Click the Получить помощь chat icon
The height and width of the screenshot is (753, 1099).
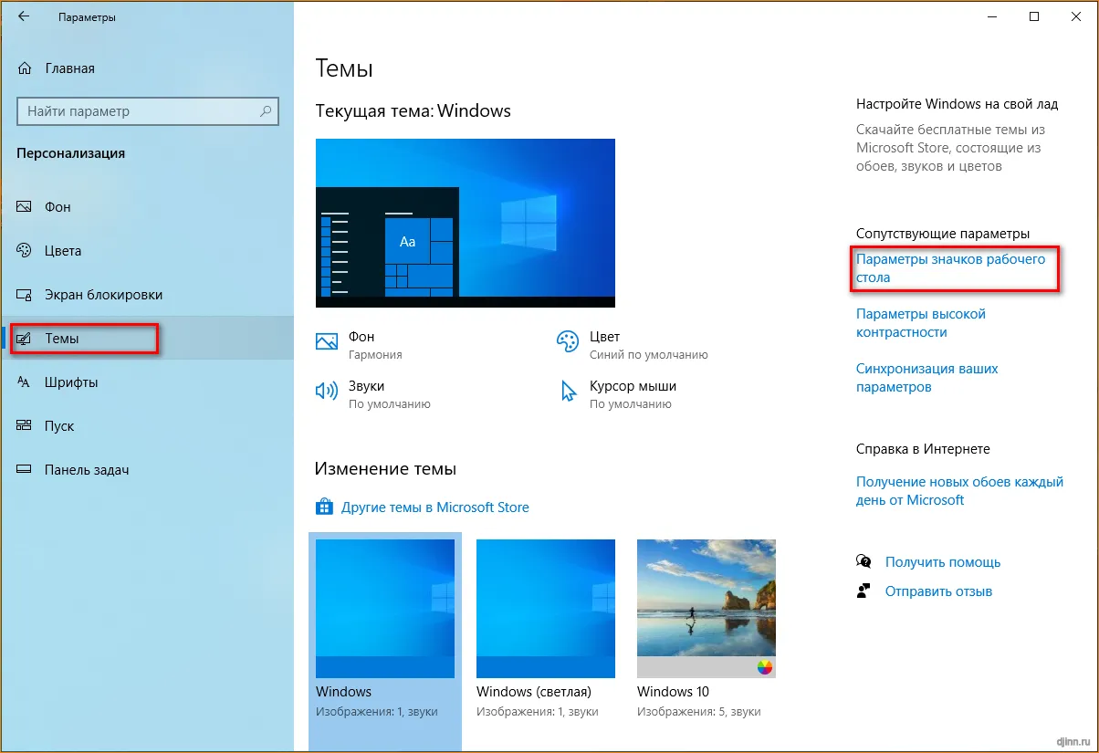point(863,561)
